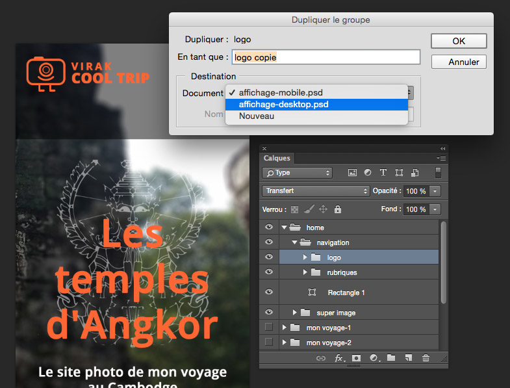Show the mon voyage-1 group

(269, 327)
